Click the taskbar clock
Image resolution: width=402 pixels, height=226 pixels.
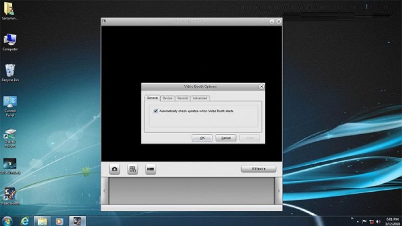[x=392, y=221]
